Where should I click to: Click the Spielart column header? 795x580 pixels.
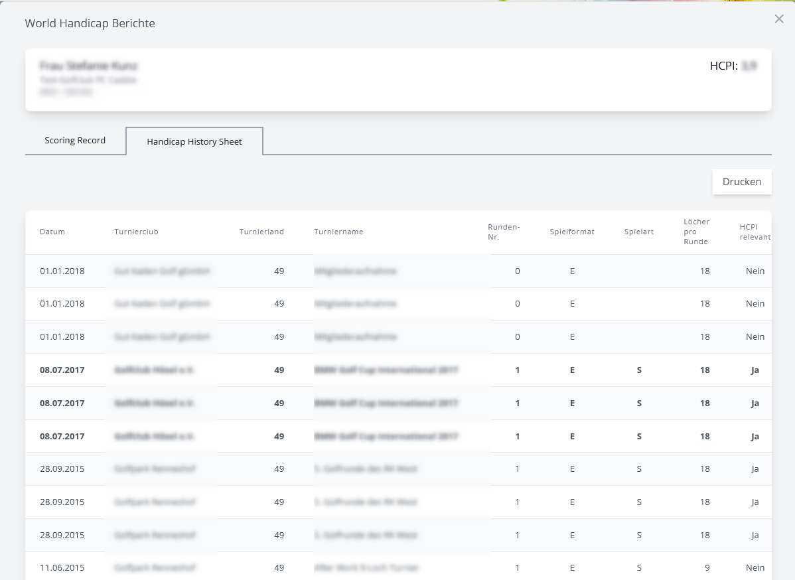click(638, 232)
